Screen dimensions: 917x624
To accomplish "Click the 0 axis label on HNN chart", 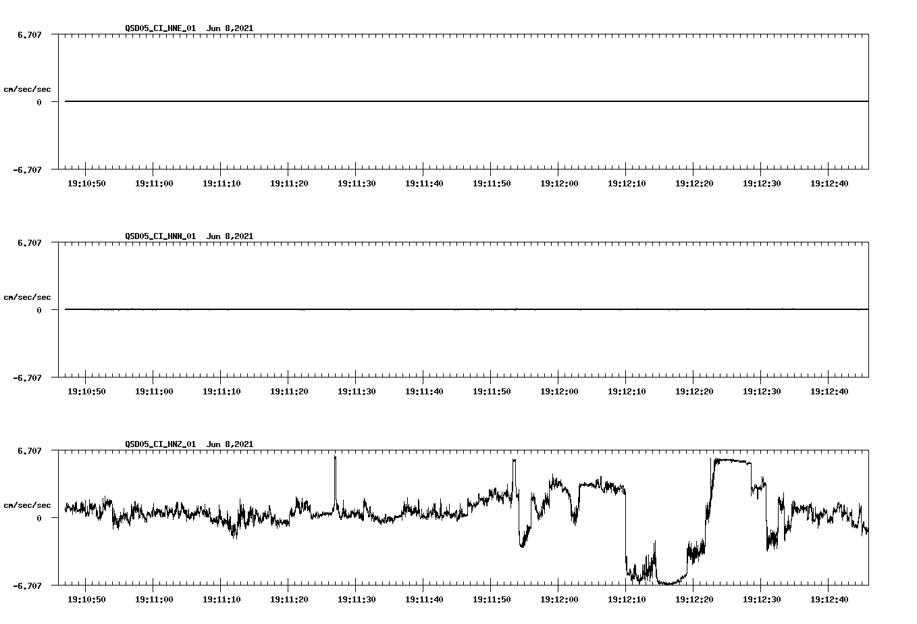I will coord(38,310).
